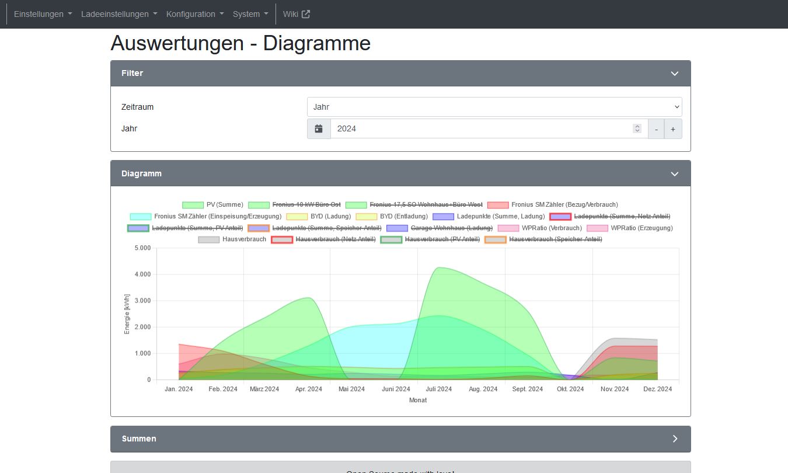788x473 pixels.
Task: Click the year spinner up arrow
Action: [x=637, y=126]
